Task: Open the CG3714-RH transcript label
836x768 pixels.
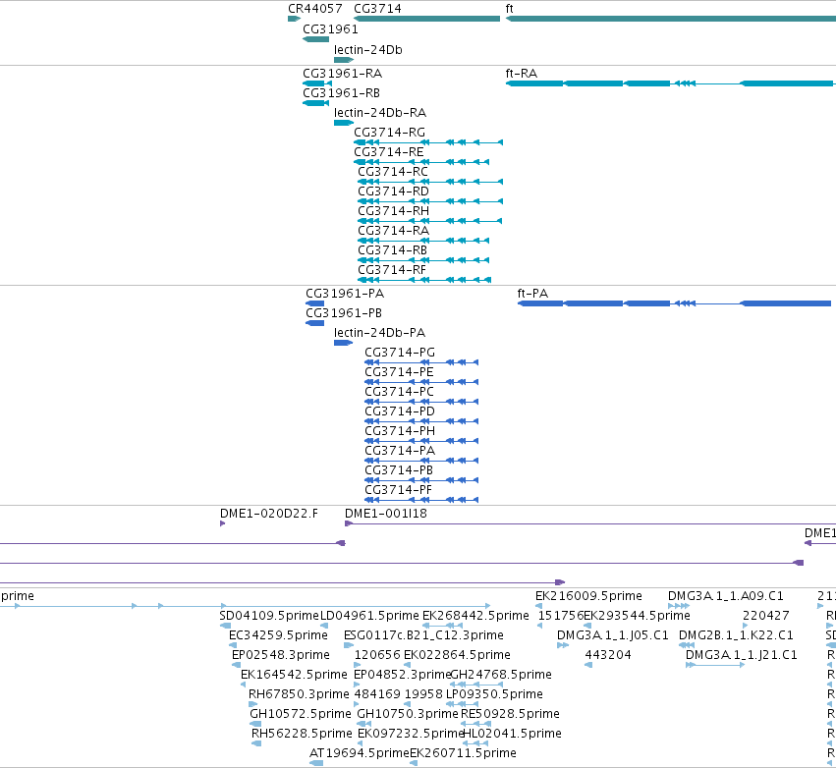Action: (394, 211)
